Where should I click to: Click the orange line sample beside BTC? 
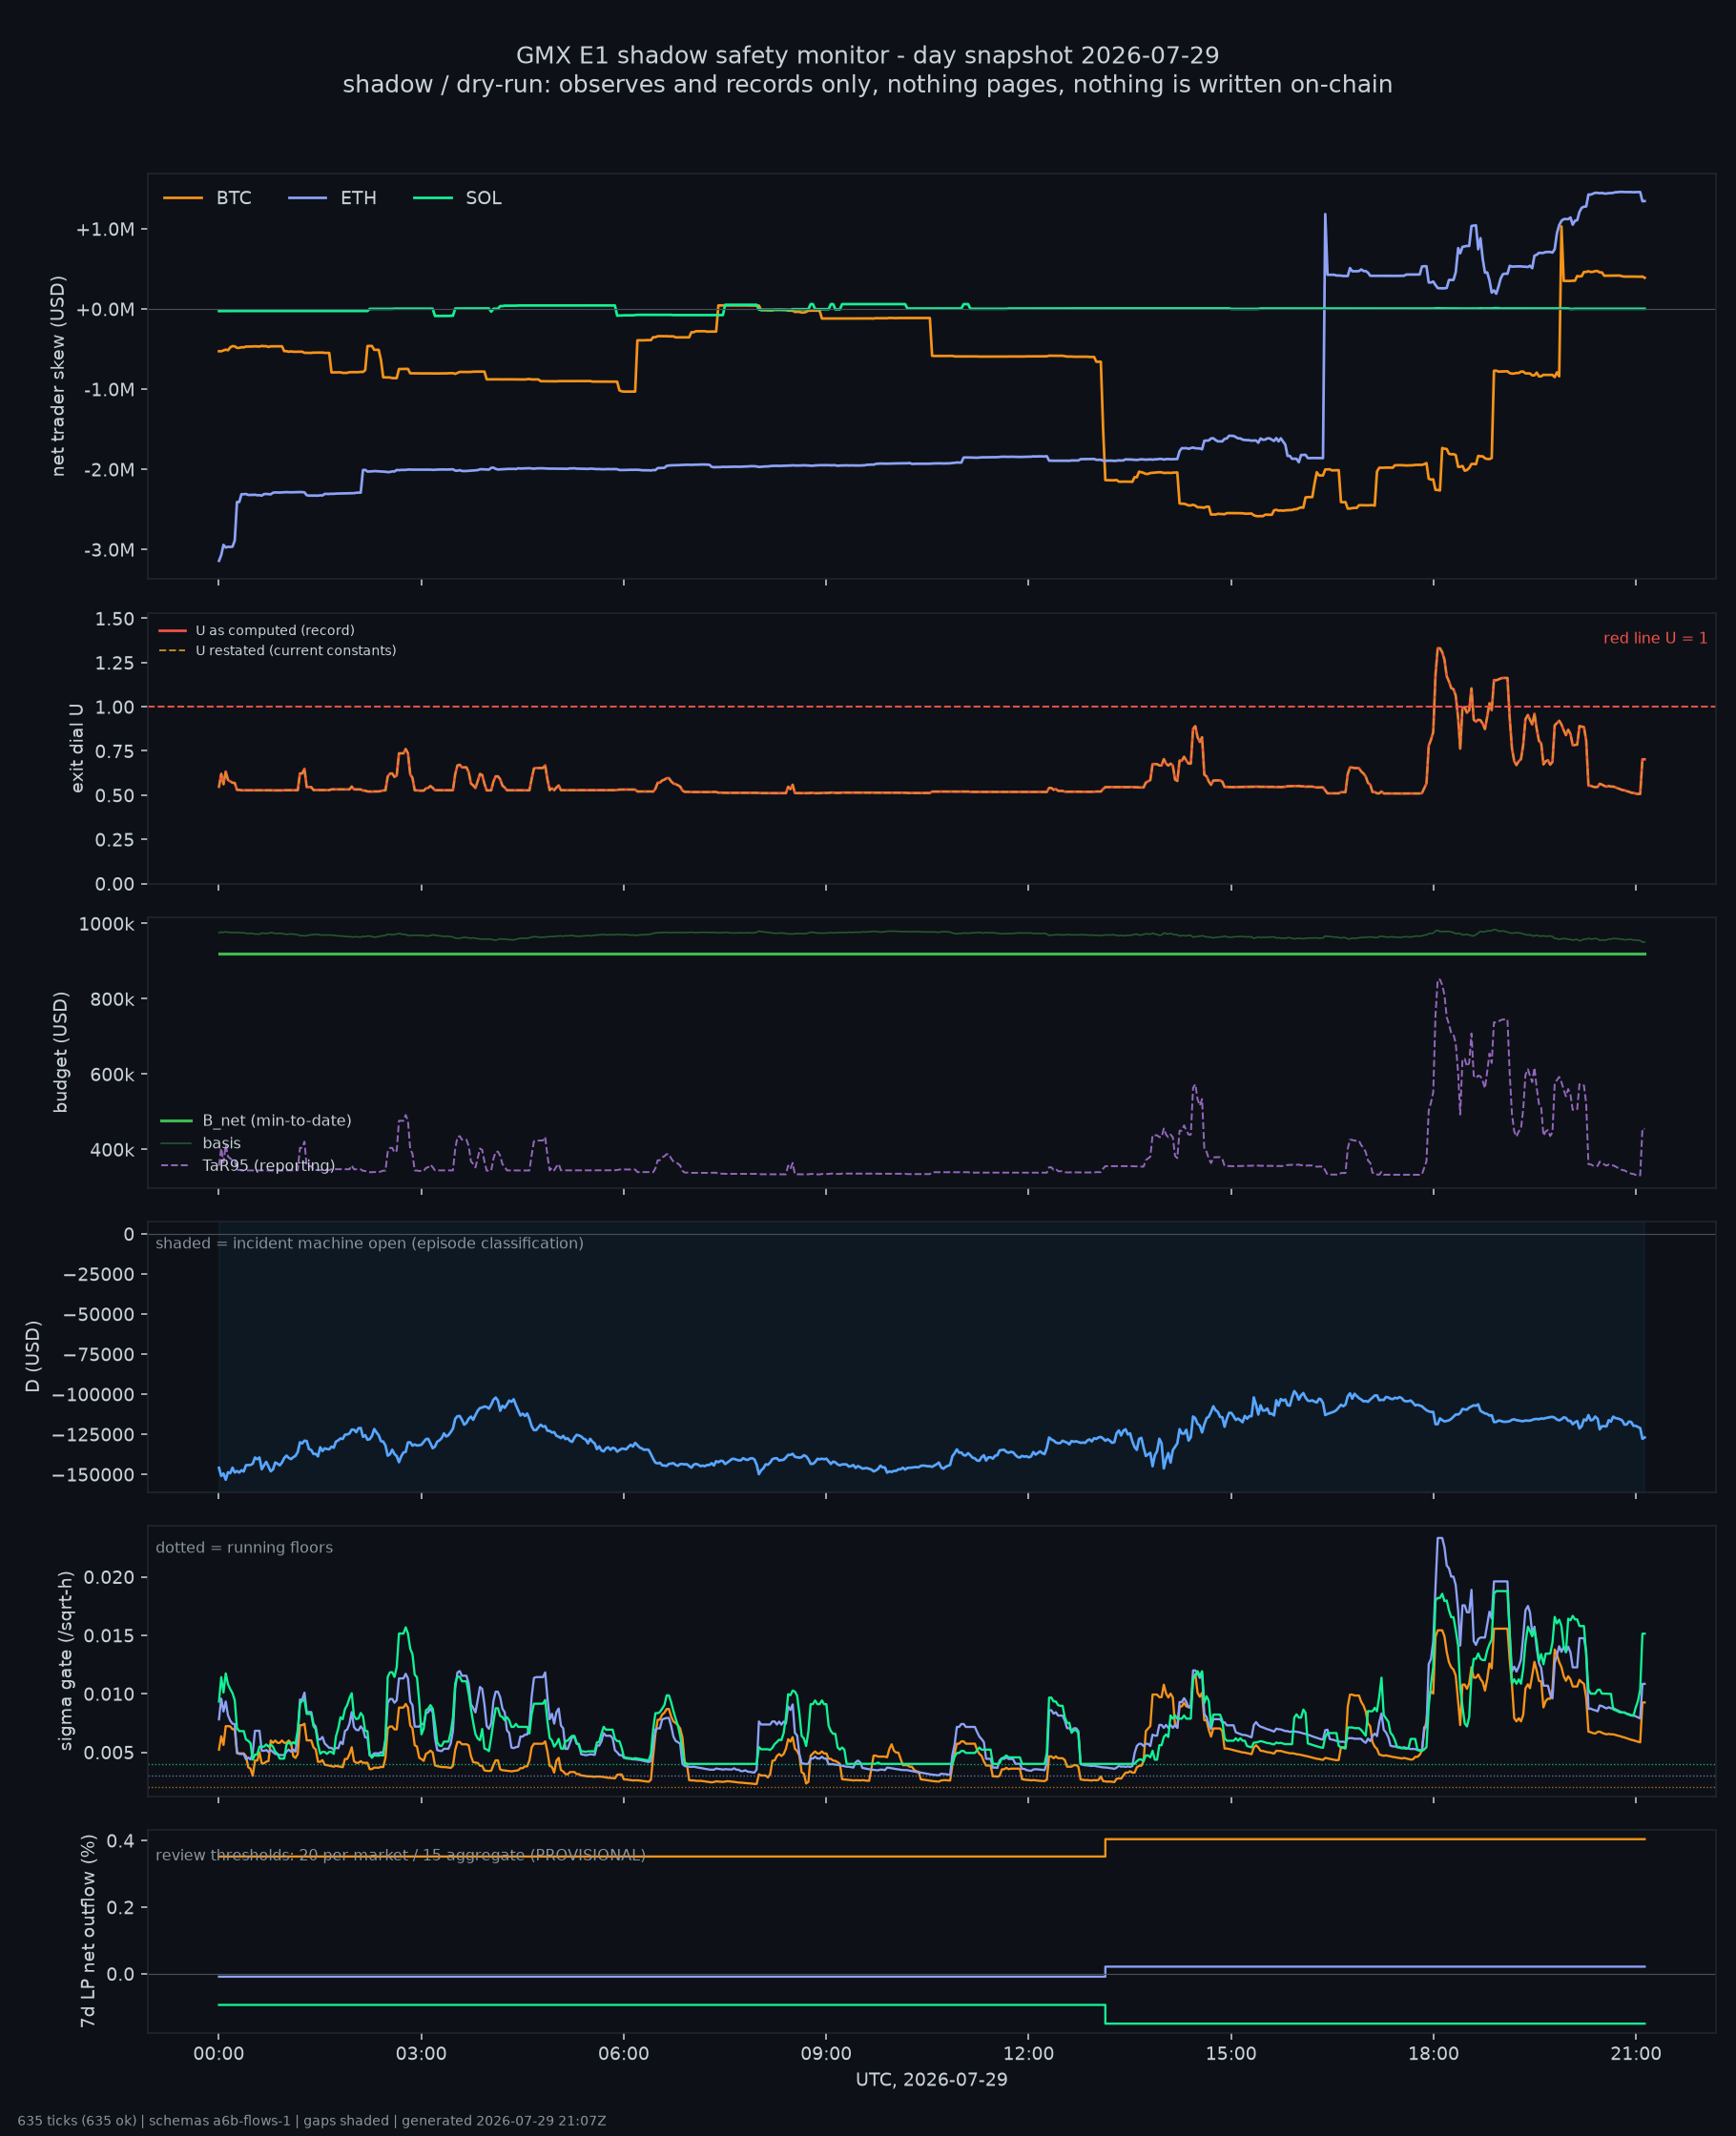[183, 198]
